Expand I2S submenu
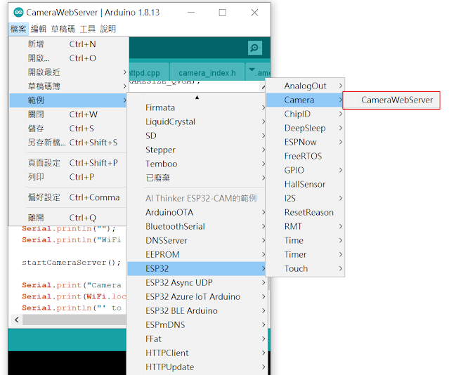449x375 pixels. 305,198
